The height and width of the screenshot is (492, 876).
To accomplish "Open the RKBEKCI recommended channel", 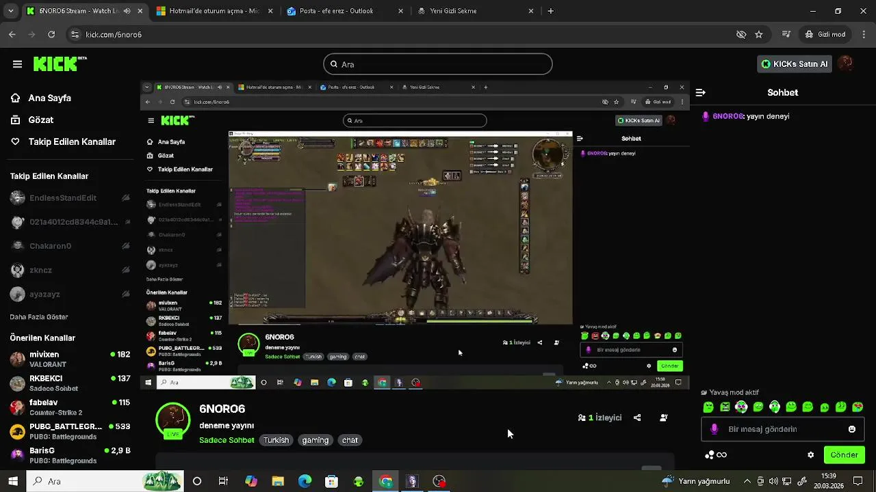I will (x=70, y=383).
